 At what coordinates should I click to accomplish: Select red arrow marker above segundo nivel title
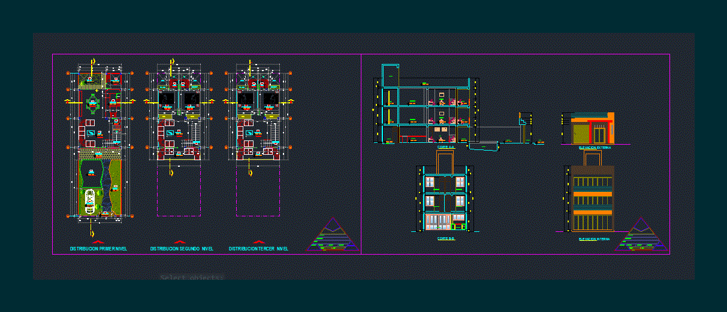pos(179,242)
